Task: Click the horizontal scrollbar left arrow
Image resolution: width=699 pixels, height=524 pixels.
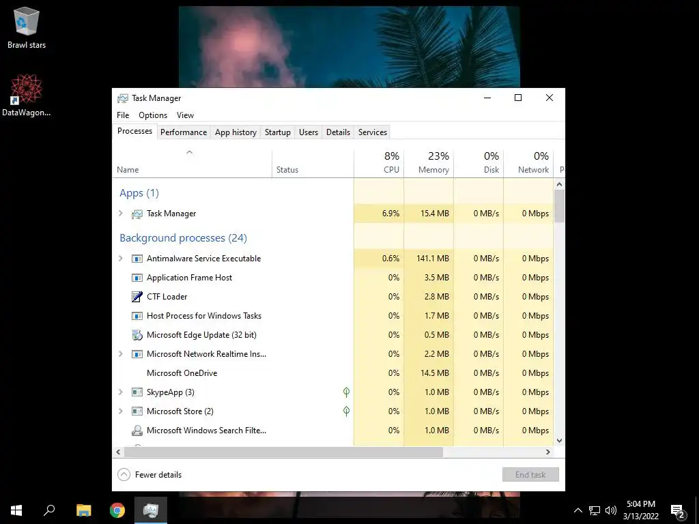Action: click(x=118, y=452)
